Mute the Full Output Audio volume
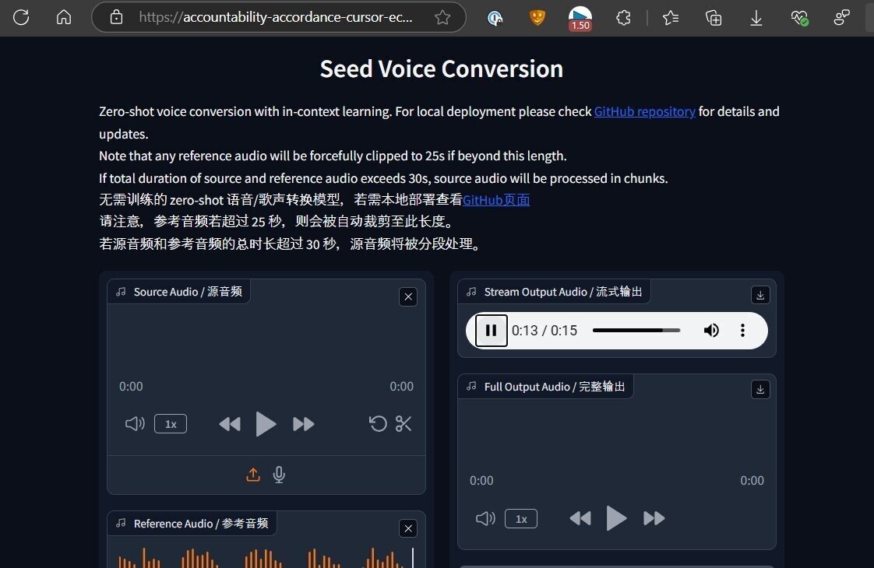 pyautogui.click(x=485, y=518)
